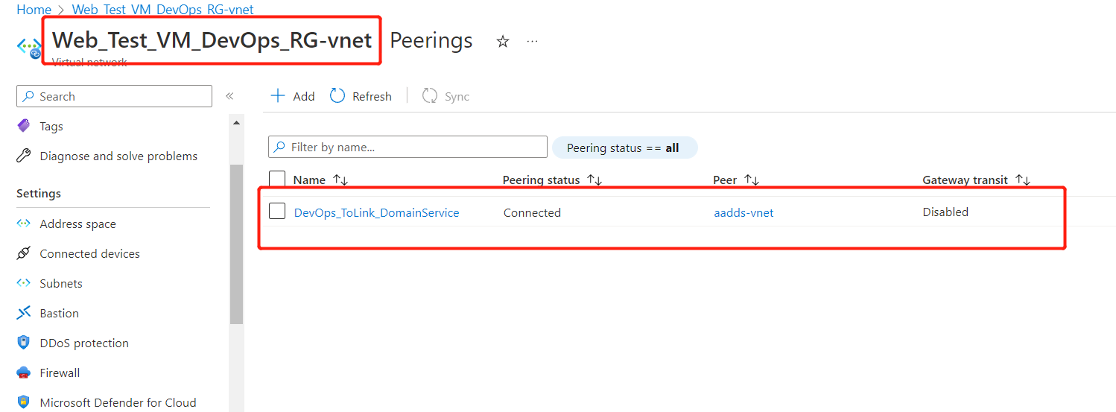Click the Bastion icon
This screenshot has width=1116, height=412.
coord(24,313)
